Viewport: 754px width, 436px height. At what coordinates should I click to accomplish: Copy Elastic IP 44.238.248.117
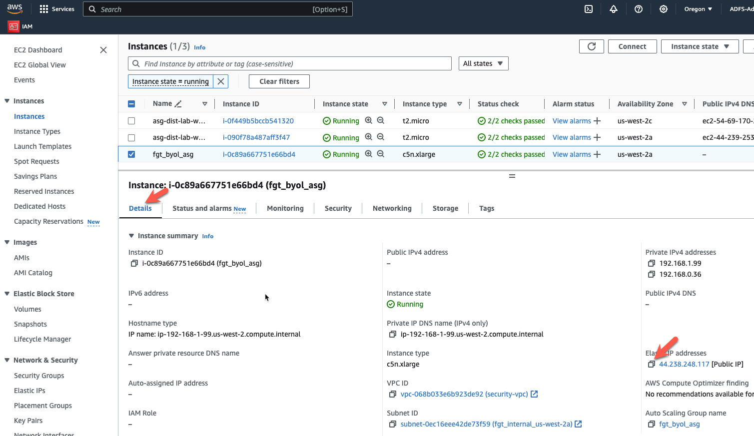(x=651, y=364)
